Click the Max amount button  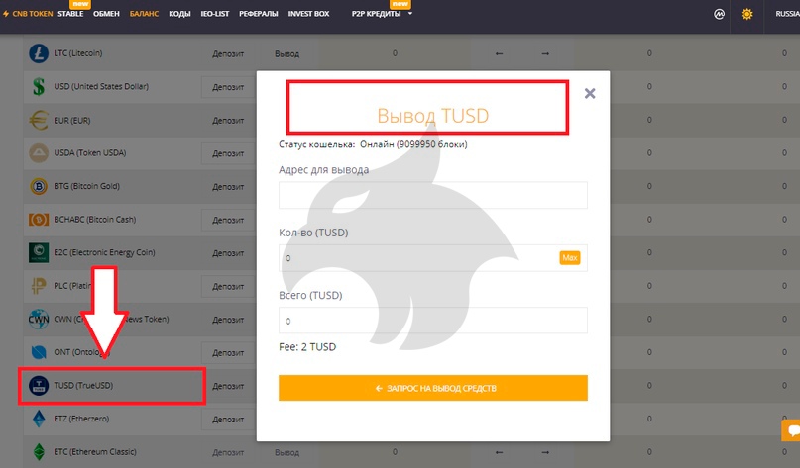(569, 258)
